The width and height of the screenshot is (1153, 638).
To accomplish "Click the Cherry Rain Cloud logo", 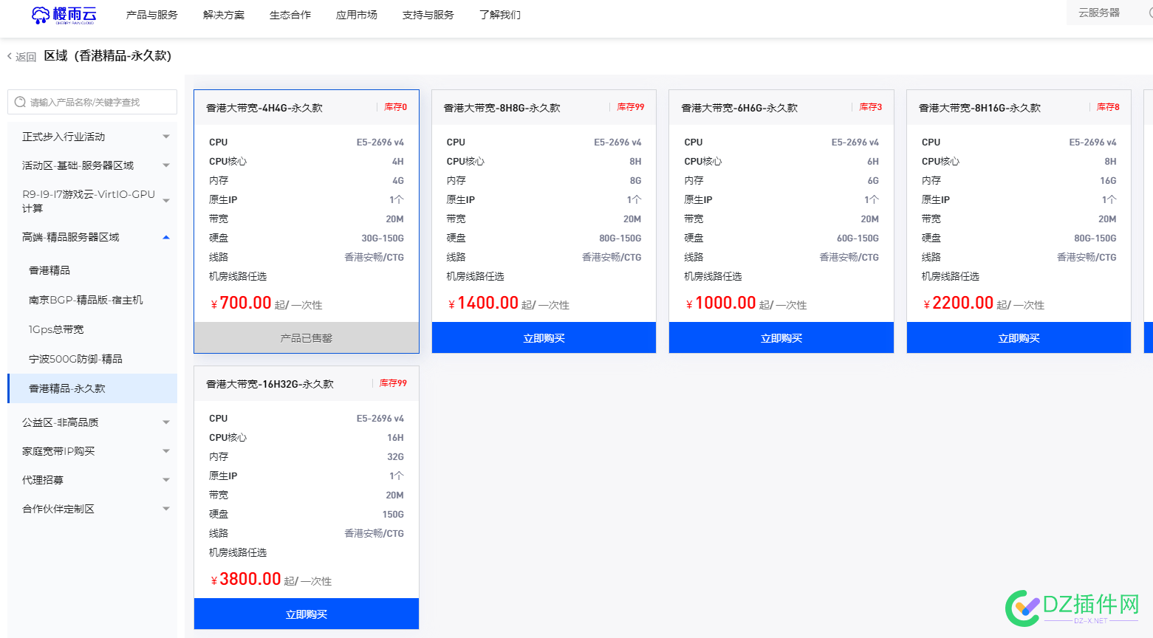I will (64, 15).
